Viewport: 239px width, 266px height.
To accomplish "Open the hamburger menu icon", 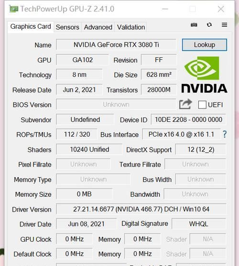I will click(224, 25).
